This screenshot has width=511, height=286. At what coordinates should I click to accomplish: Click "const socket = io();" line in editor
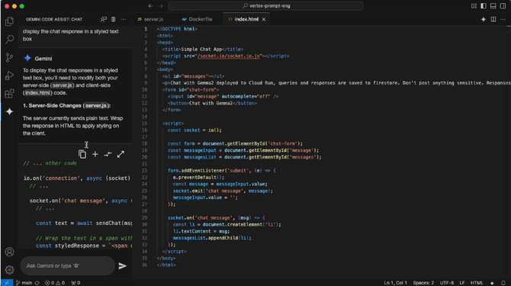pos(194,130)
